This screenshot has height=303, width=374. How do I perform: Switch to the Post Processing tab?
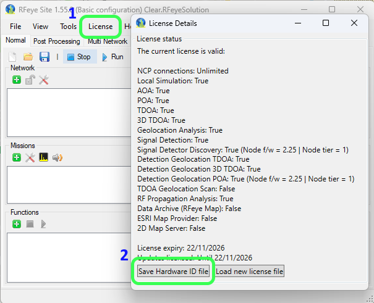(56, 41)
